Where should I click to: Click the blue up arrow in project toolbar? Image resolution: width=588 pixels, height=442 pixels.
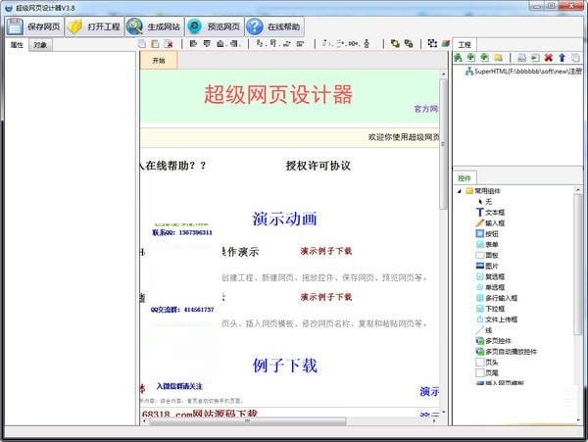pyautogui.click(x=562, y=58)
